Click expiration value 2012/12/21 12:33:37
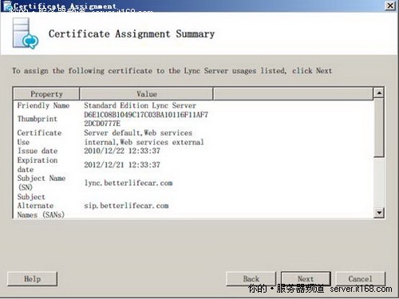This screenshot has width=399, height=299. [122, 165]
